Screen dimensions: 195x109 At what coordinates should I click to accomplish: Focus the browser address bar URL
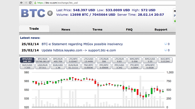pyautogui.click(x=104, y=3)
